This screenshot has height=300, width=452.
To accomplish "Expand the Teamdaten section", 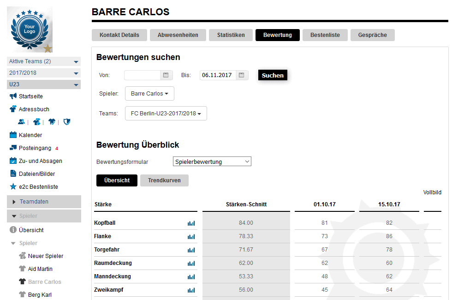I will pyautogui.click(x=44, y=202).
